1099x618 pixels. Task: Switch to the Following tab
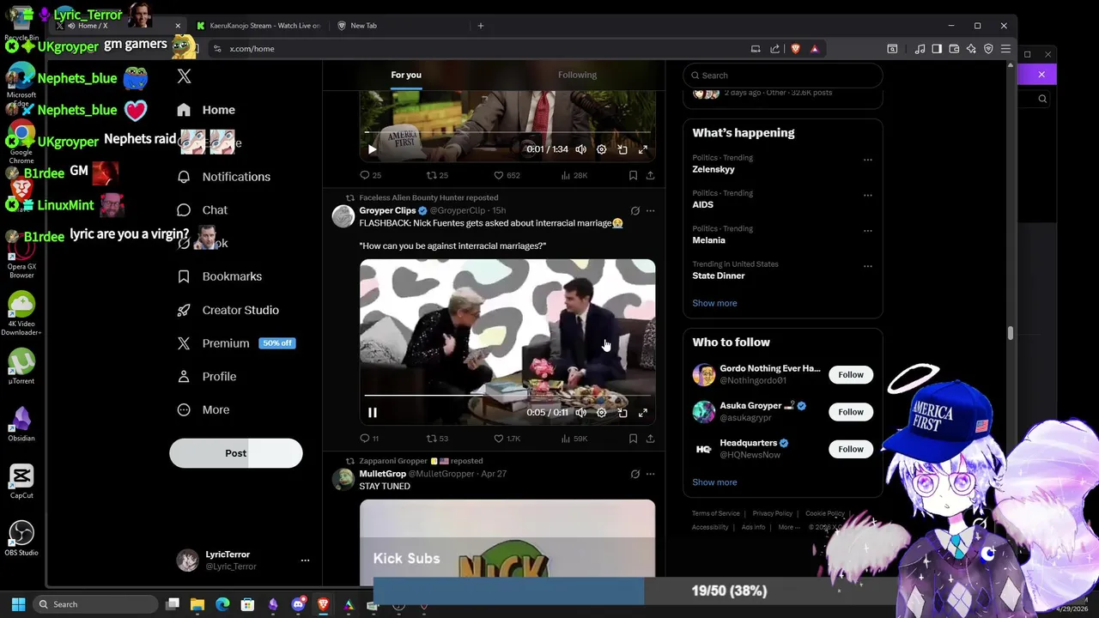pos(577,75)
